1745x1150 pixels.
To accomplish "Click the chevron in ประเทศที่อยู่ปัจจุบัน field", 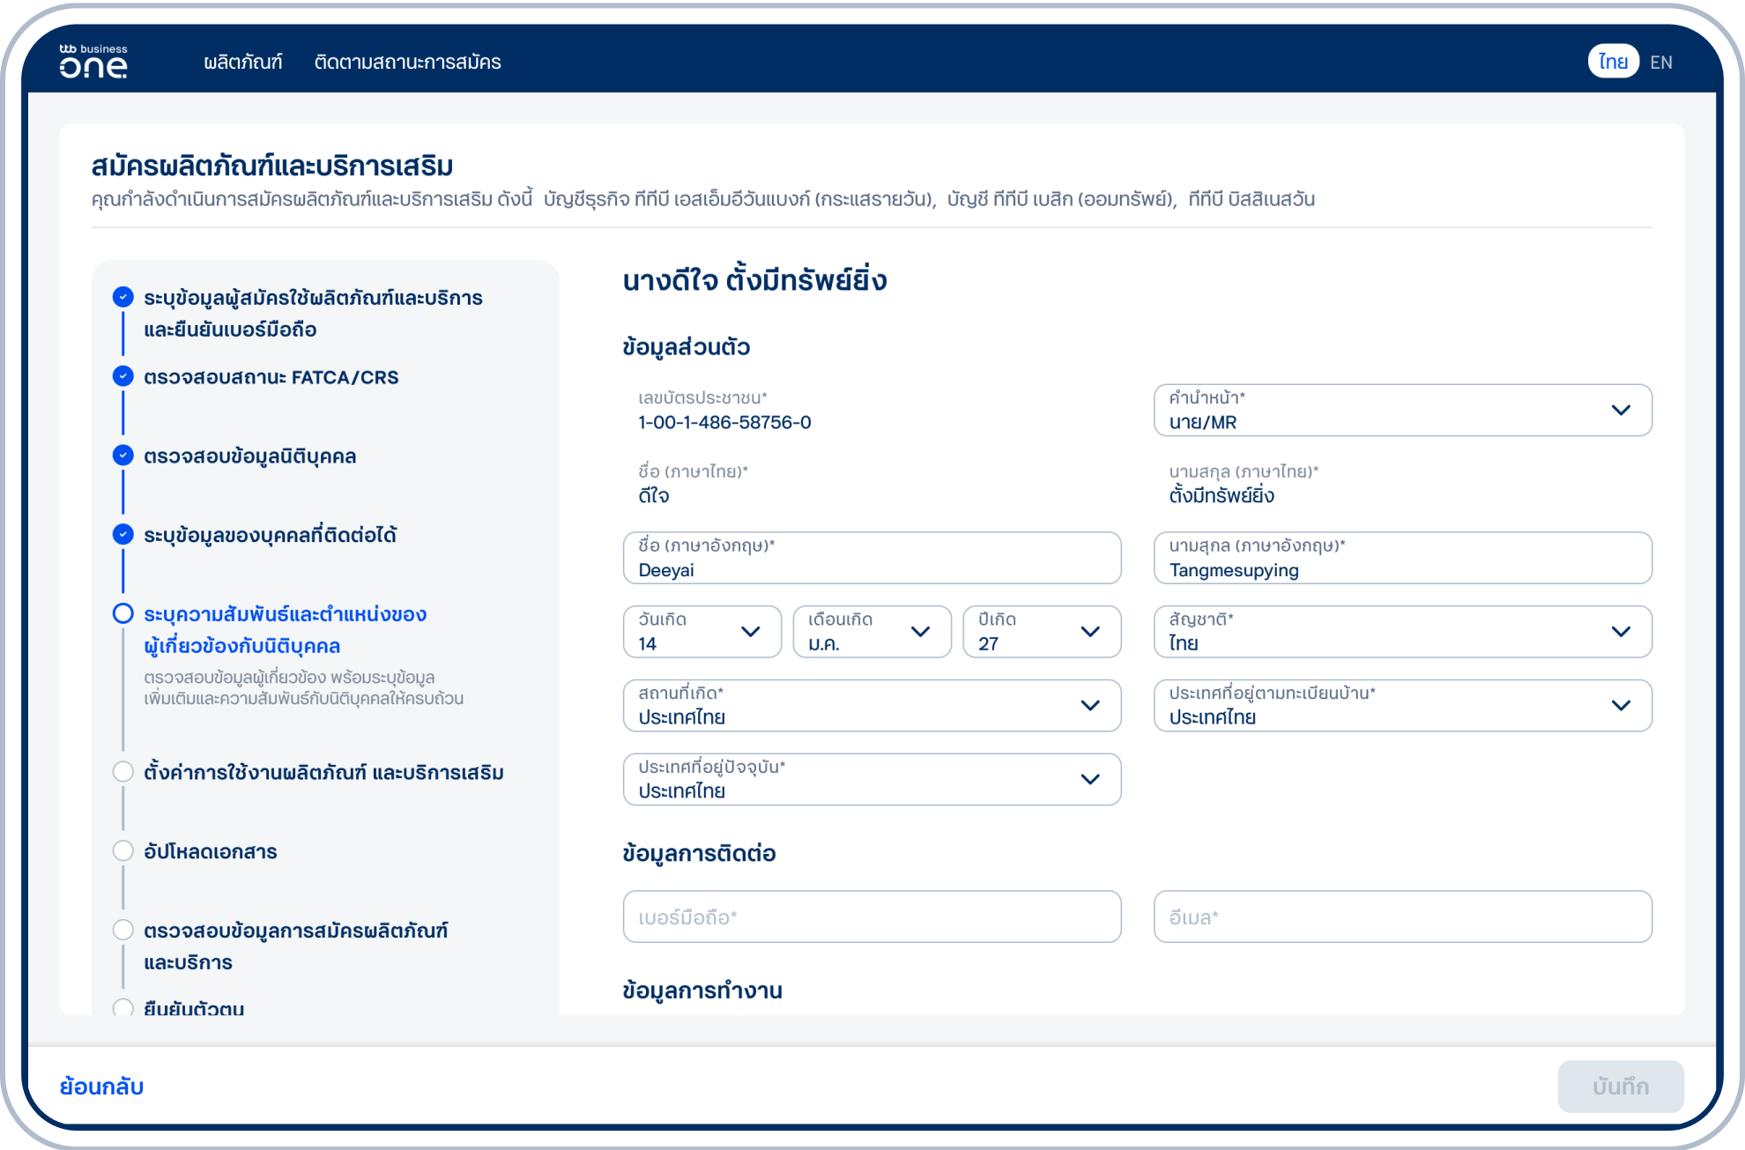I will coord(1089,780).
